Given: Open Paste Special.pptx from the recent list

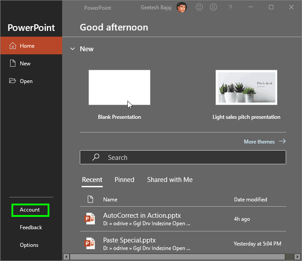Looking at the screenshot, I should (183, 244).
